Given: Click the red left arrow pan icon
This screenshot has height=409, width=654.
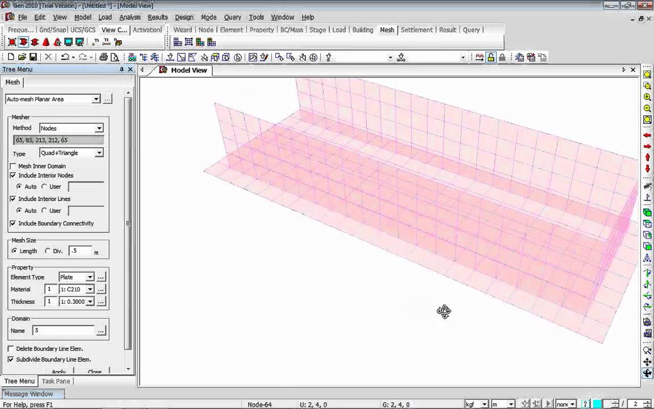Looking at the screenshot, I should click(x=647, y=135).
